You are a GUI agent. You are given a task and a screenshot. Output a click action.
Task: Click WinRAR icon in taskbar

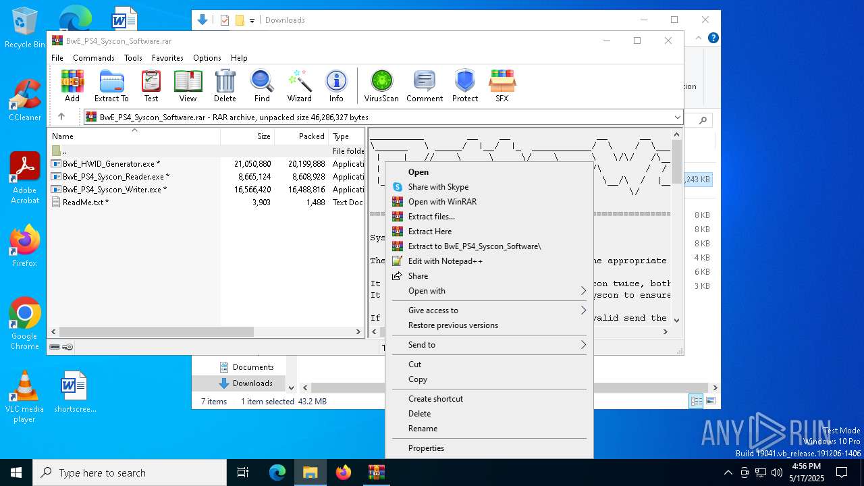[x=376, y=473]
